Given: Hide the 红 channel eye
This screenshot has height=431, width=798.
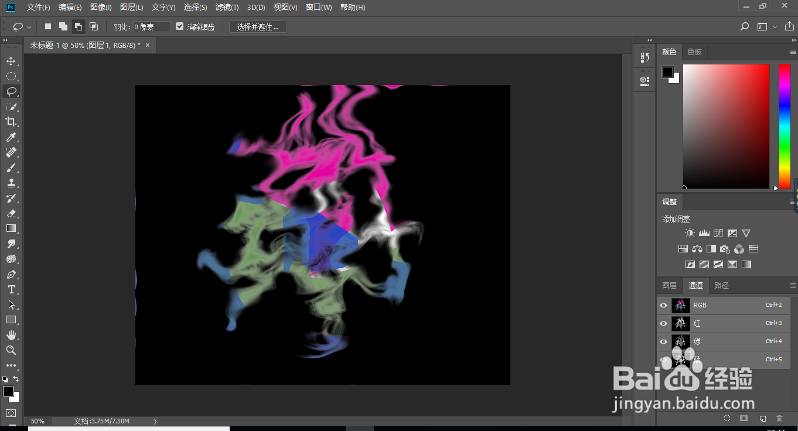Looking at the screenshot, I should [664, 323].
